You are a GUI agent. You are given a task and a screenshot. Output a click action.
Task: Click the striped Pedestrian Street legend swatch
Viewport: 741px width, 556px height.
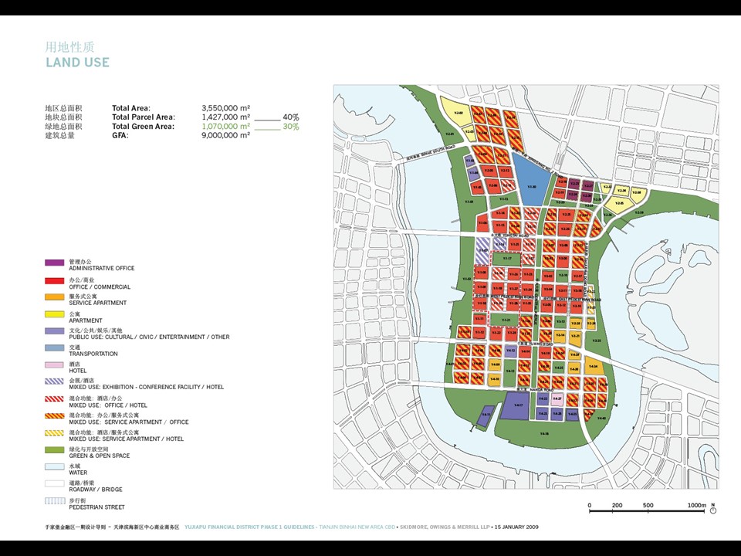point(54,500)
